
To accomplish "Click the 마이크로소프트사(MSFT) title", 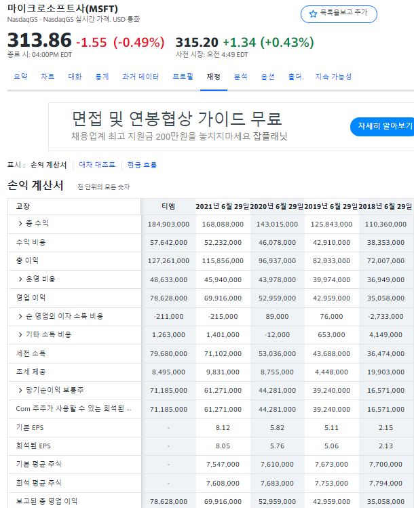I will [62, 8].
